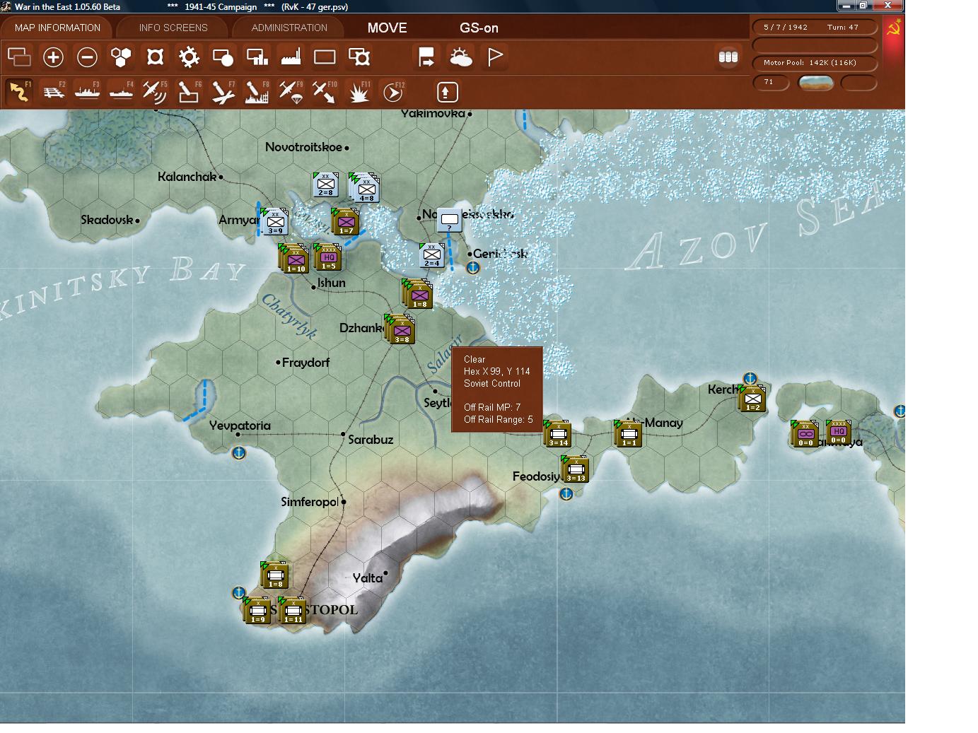Select the German unit marked 2=4 near Genichesk
The height and width of the screenshot is (733, 978).
[432, 255]
